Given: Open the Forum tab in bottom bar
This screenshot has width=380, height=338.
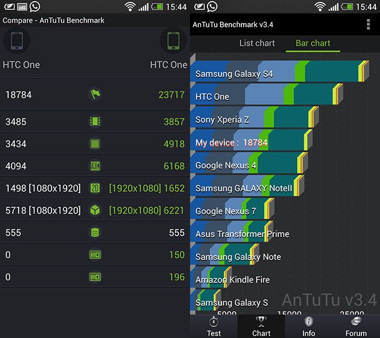Looking at the screenshot, I should [356, 326].
